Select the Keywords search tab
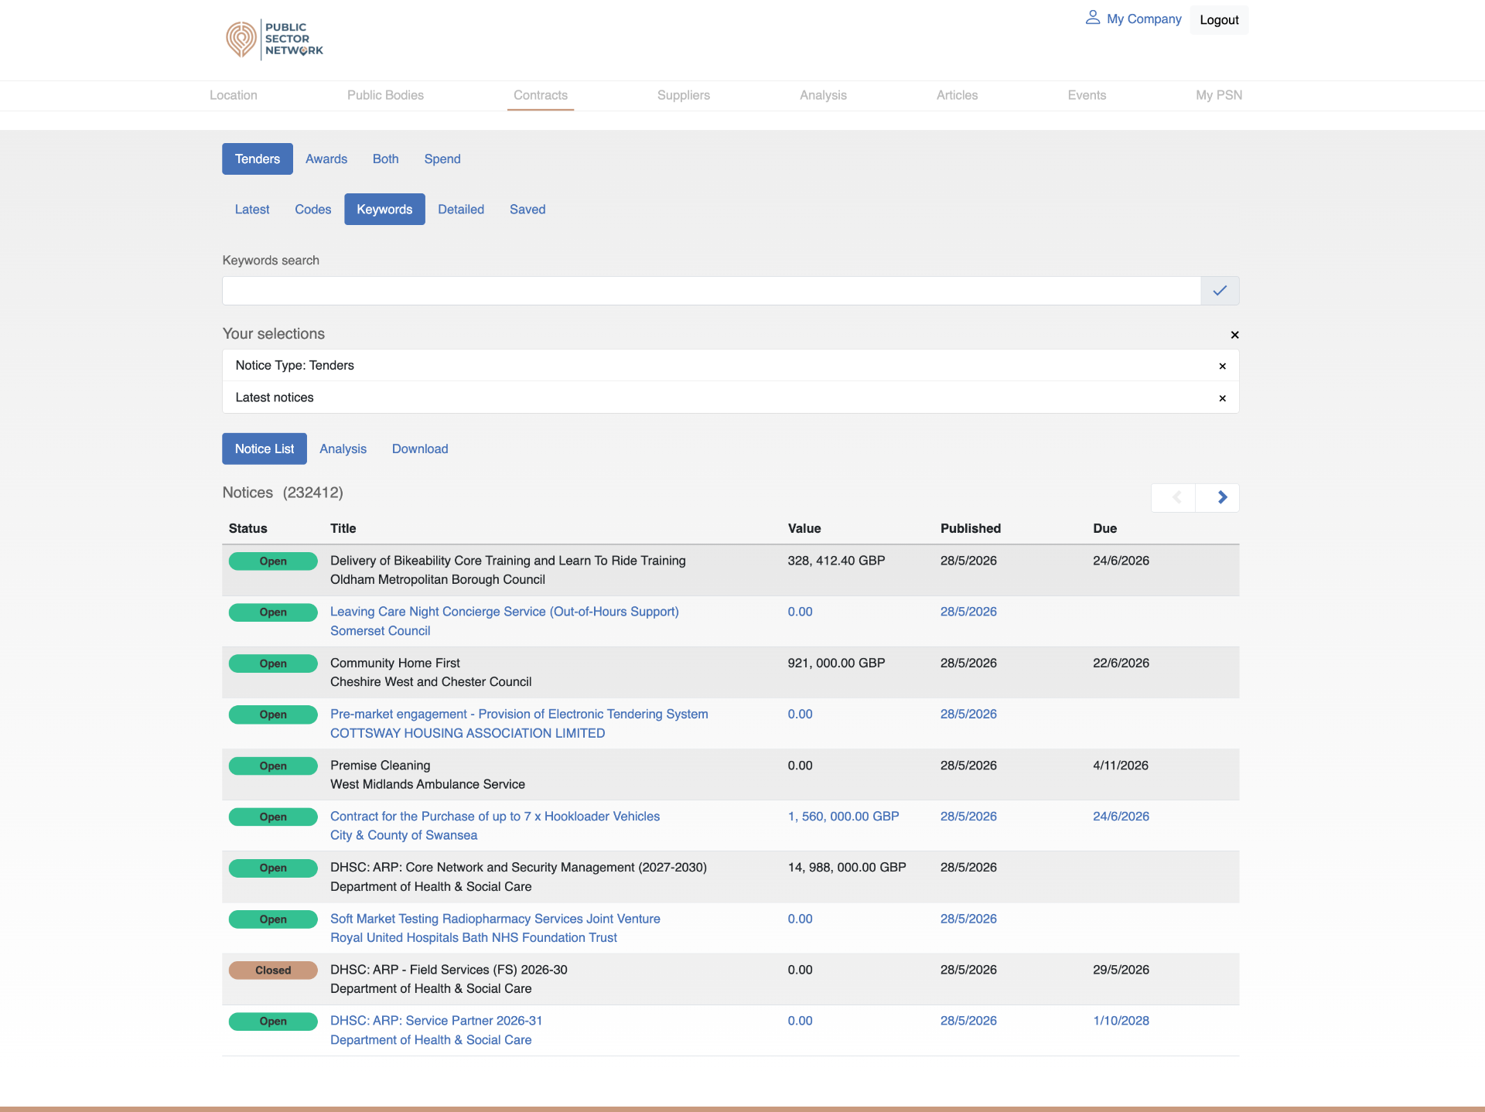 (384, 209)
